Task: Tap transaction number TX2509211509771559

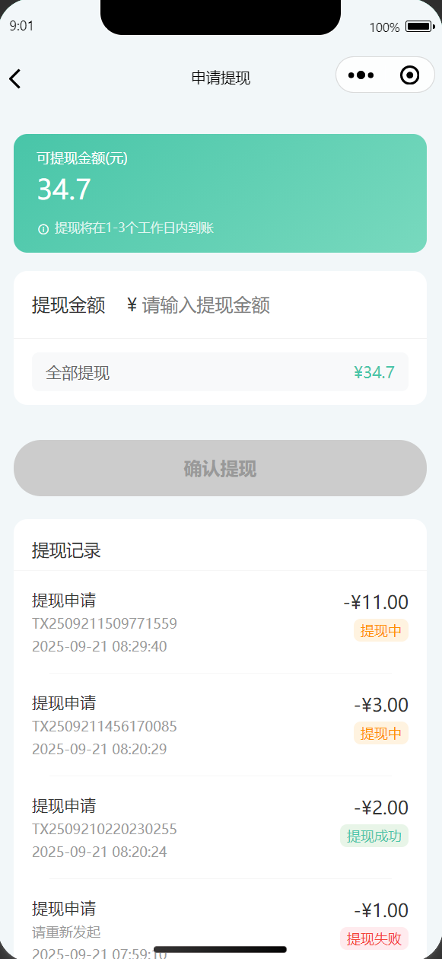Action: click(104, 623)
